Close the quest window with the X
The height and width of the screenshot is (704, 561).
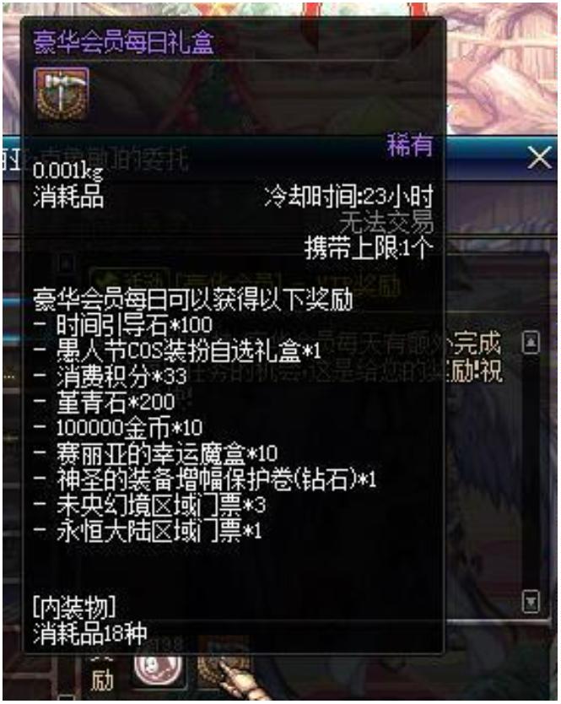[539, 158]
